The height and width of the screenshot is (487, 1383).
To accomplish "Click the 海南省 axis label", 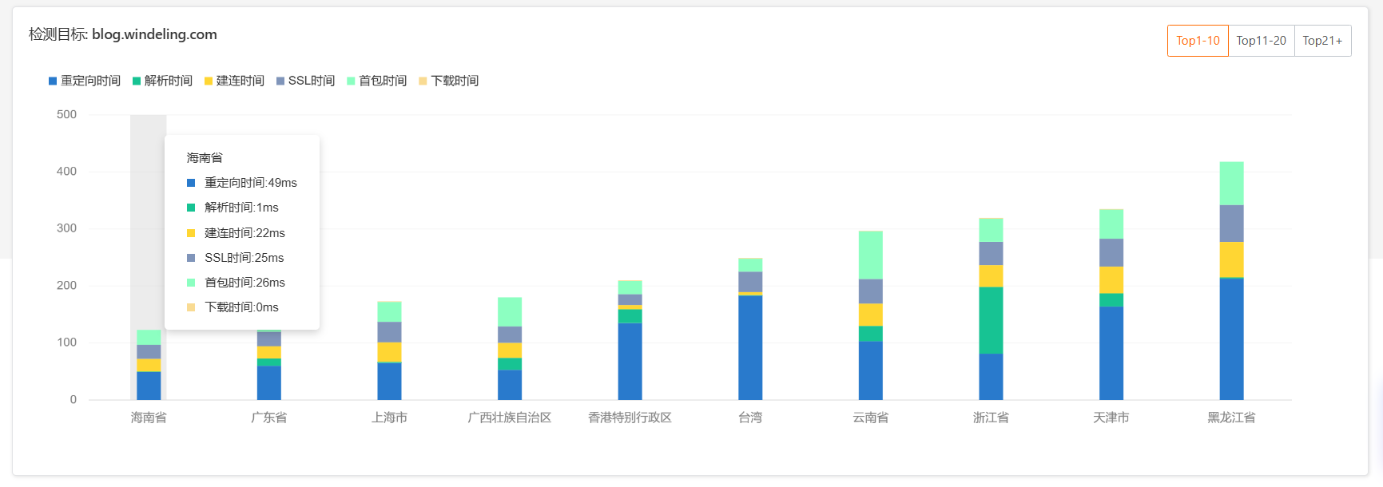I will click(149, 418).
